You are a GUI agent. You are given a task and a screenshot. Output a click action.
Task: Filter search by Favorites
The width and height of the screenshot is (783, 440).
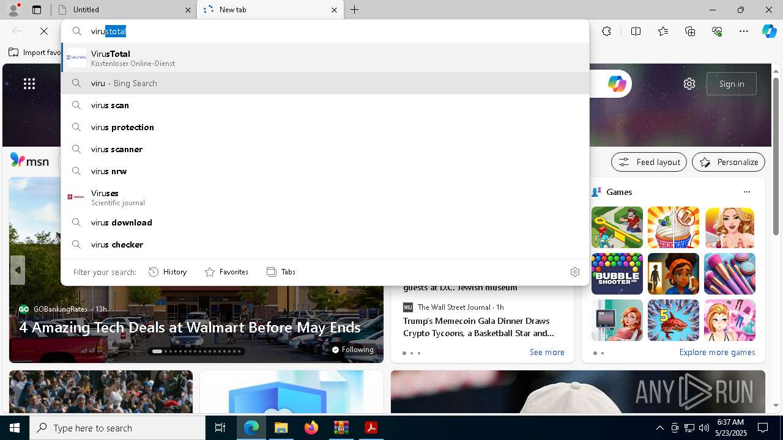pos(226,272)
